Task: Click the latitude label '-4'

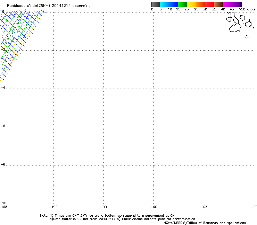Action: pos(3,88)
